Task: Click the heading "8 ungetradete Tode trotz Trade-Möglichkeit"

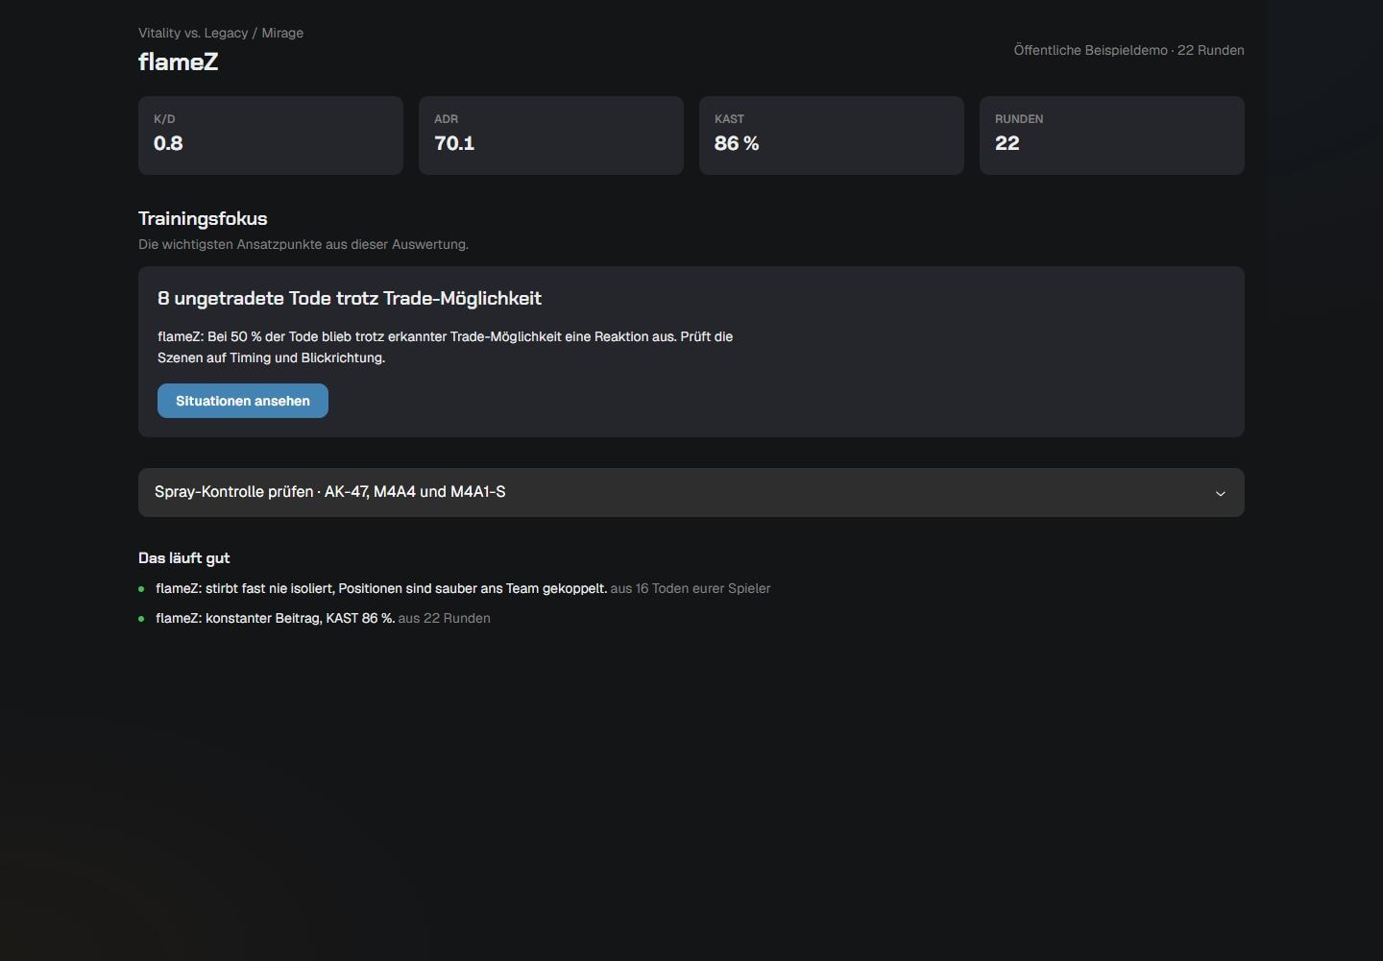Action: click(x=350, y=298)
